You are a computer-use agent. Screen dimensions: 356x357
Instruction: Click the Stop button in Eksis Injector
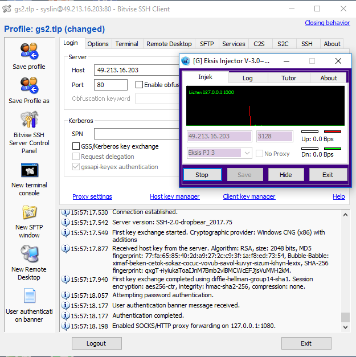(x=202, y=175)
